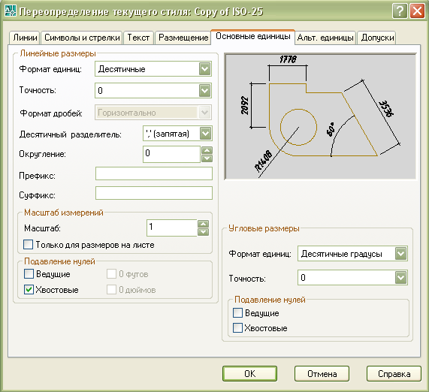Viewport: 429px width, 392px height.
Task: Open linear Формат единиц dropdown showing Десятичные
Action: 153,69
